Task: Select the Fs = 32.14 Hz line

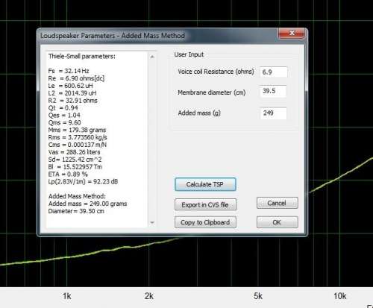Action: (x=69, y=71)
